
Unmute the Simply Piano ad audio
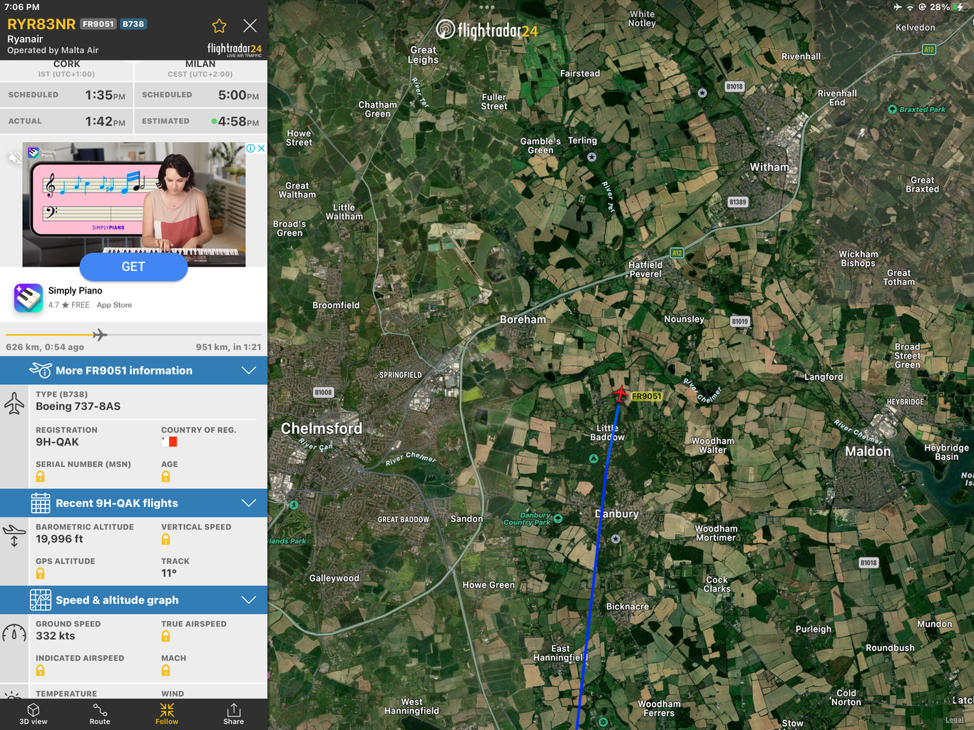point(14,158)
